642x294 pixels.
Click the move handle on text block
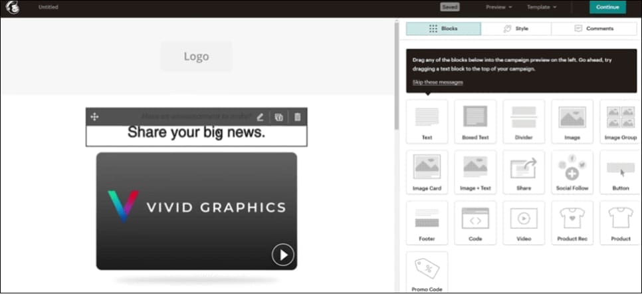coord(94,117)
